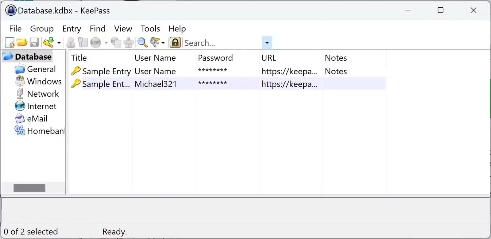
Task: Open the File menu
Action: (x=15, y=28)
